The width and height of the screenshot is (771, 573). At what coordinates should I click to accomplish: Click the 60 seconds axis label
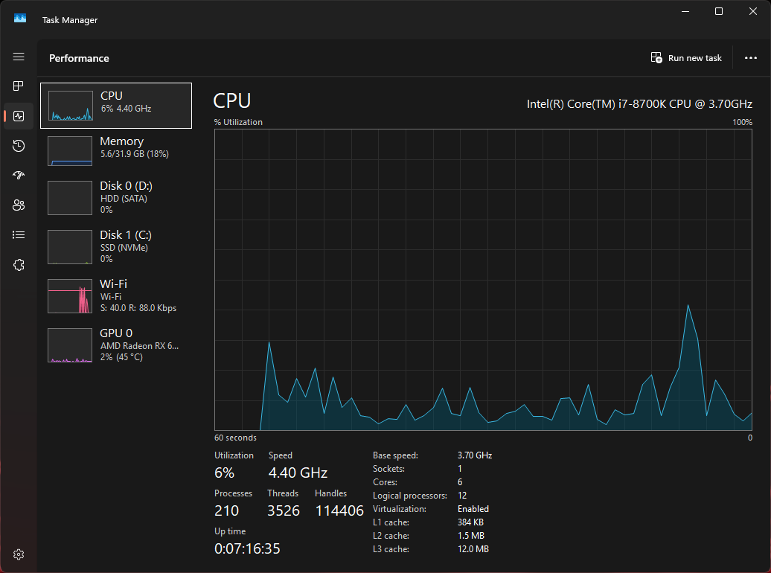click(x=235, y=438)
